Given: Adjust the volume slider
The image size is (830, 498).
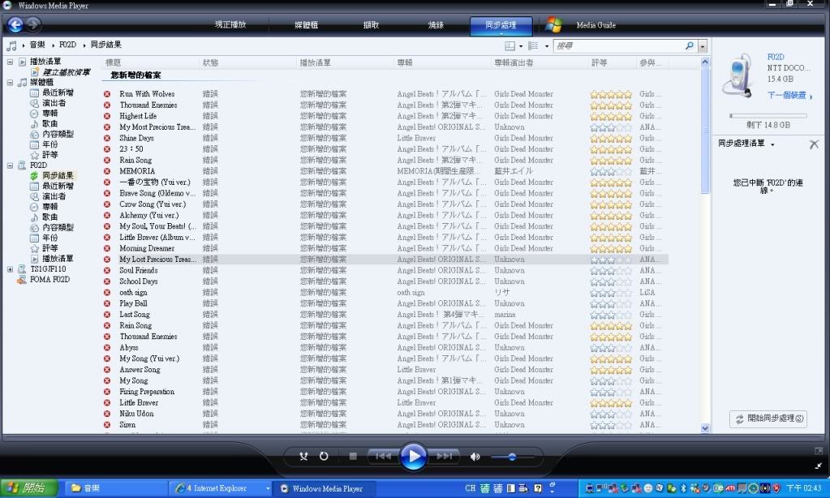Looking at the screenshot, I should (x=512, y=457).
